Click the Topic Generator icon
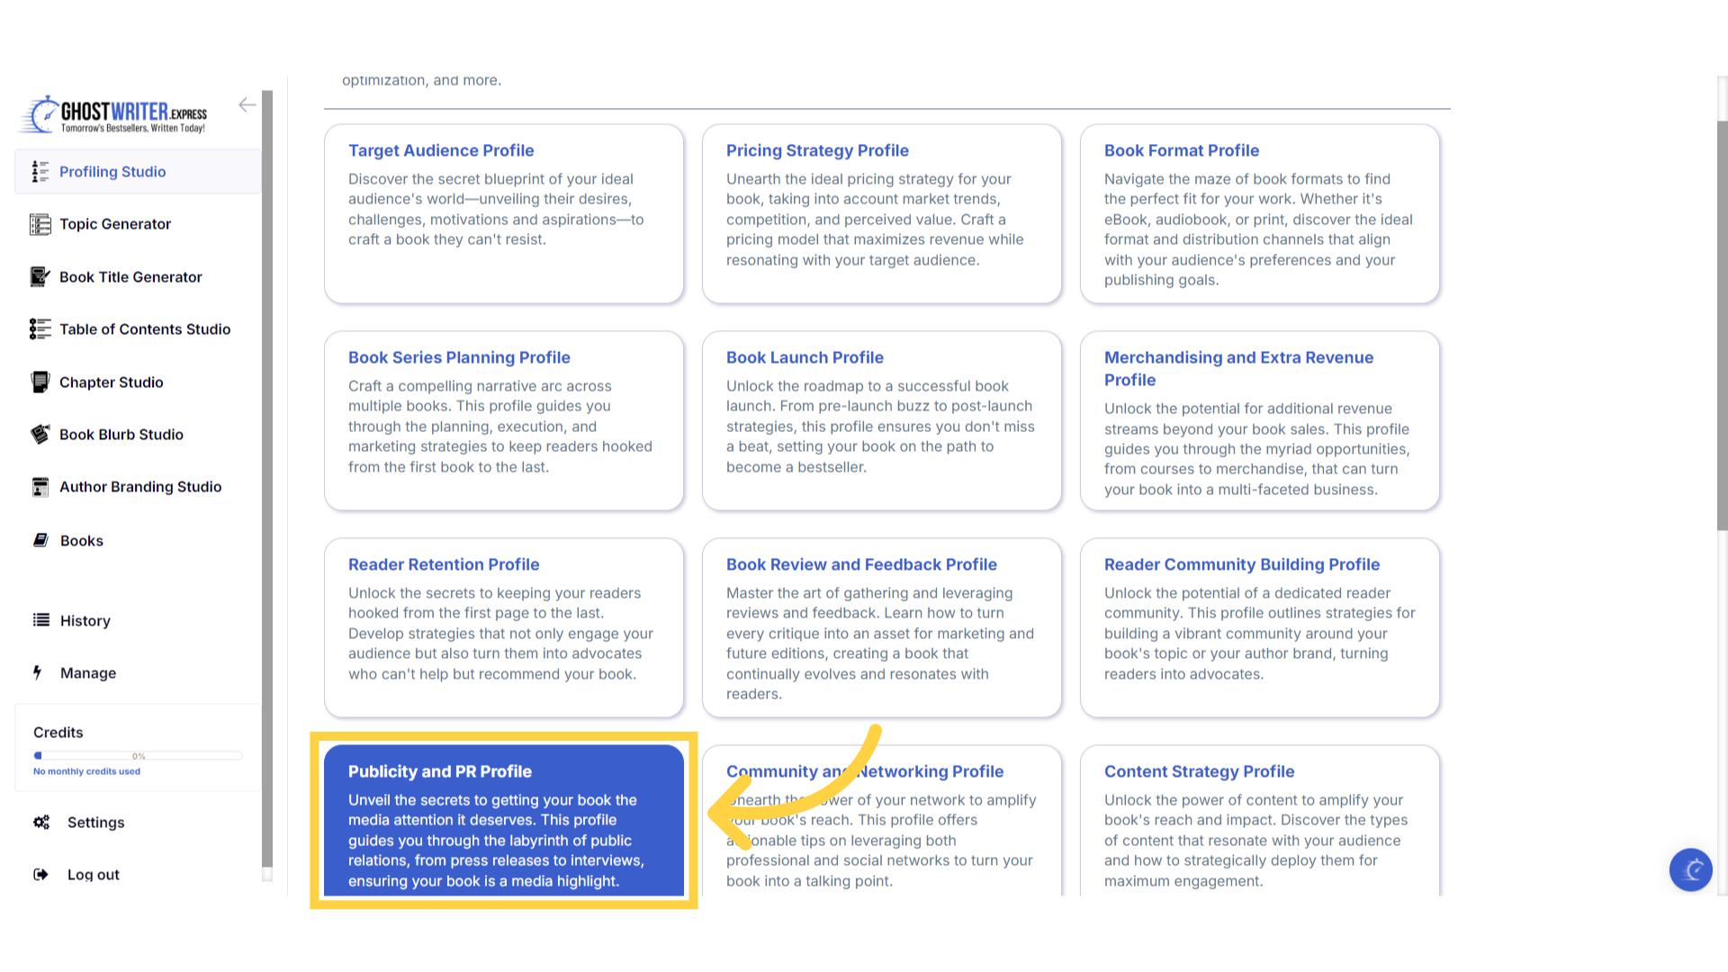Screen dimensions: 1728x972 (x=40, y=224)
